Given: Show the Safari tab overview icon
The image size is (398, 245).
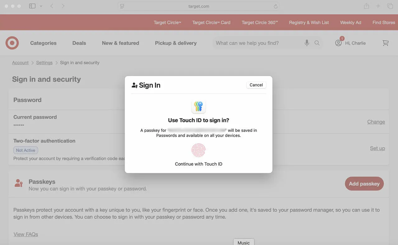Looking at the screenshot, I should pos(390,6).
